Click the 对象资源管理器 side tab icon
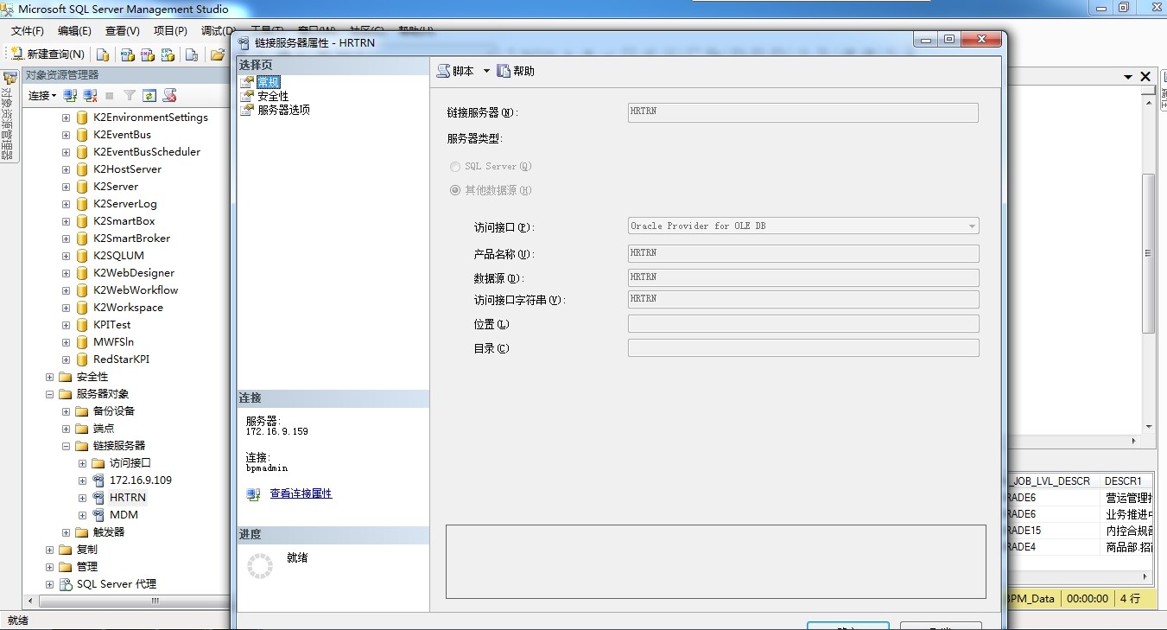Screen dimensions: 1167x630 pos(10,78)
